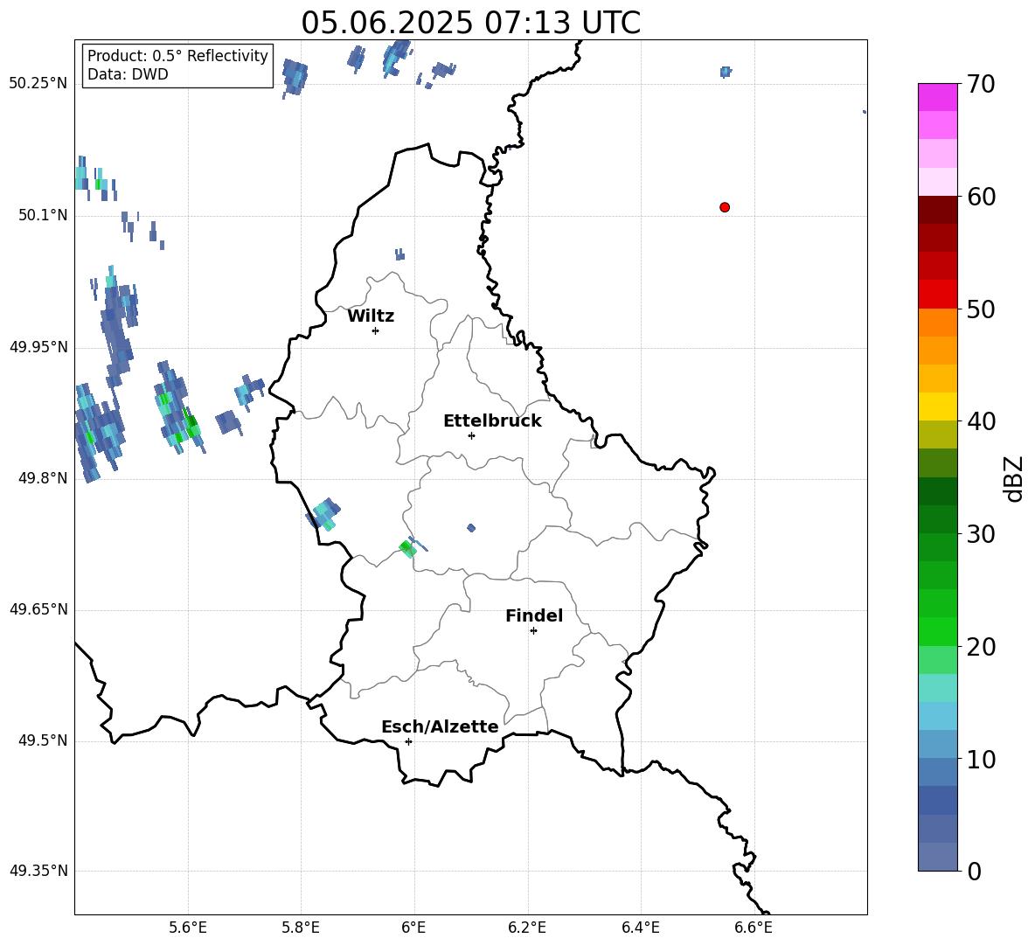
Task: Click the 50.1°N latitude label
Action: coord(43,215)
